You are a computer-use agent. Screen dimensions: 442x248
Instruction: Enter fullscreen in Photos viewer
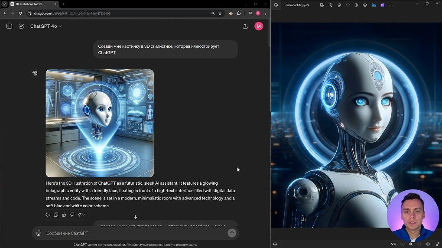(438, 244)
